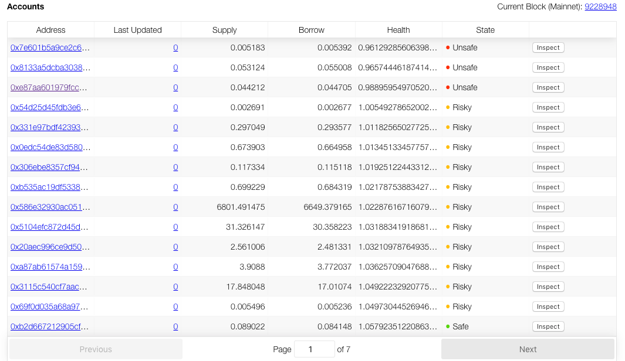The height and width of the screenshot is (361, 625).
Task: Sort by the Health column header
Action: point(398,30)
